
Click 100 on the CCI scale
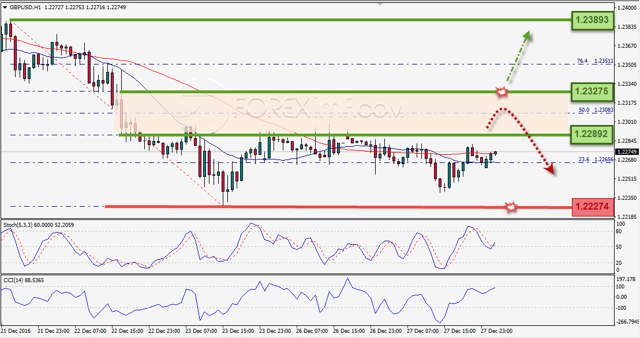621,287
